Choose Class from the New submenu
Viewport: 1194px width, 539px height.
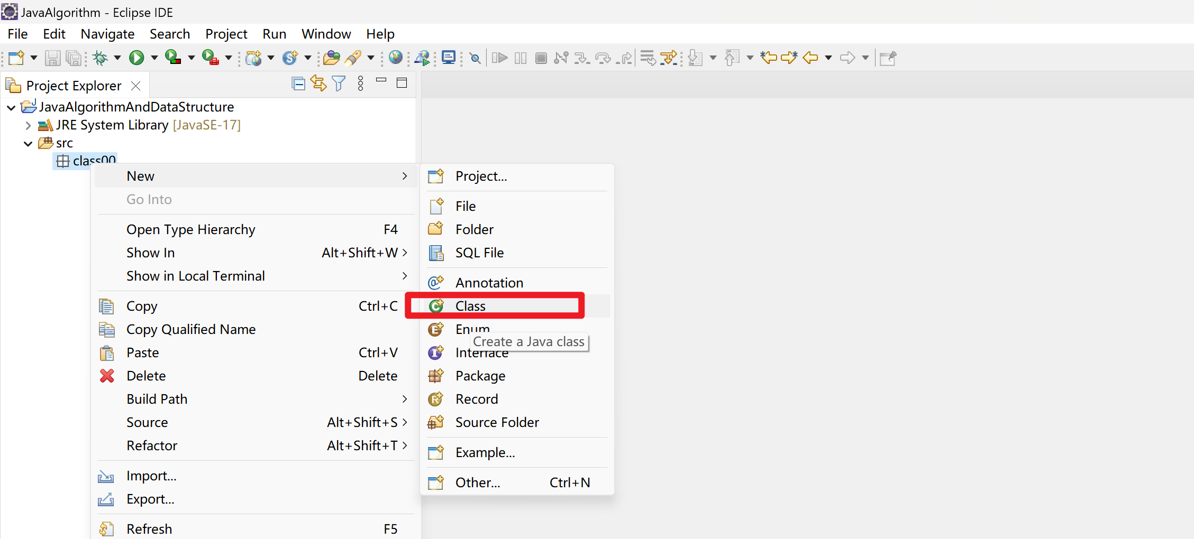tap(517, 306)
